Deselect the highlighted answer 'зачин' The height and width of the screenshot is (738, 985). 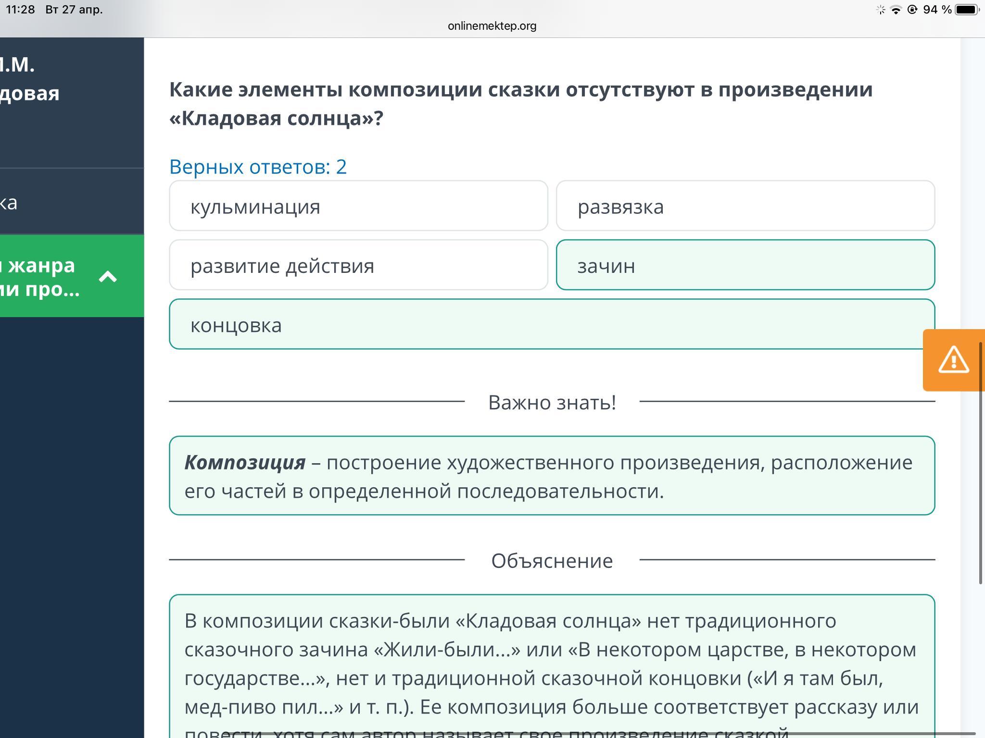pyautogui.click(x=745, y=265)
